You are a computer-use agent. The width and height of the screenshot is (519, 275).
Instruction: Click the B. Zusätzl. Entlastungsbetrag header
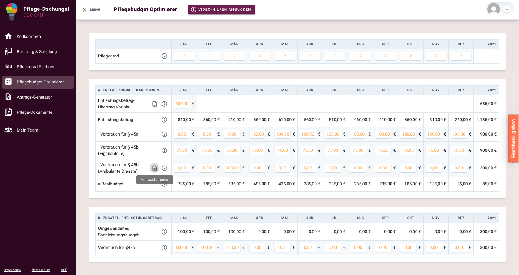tap(130, 218)
